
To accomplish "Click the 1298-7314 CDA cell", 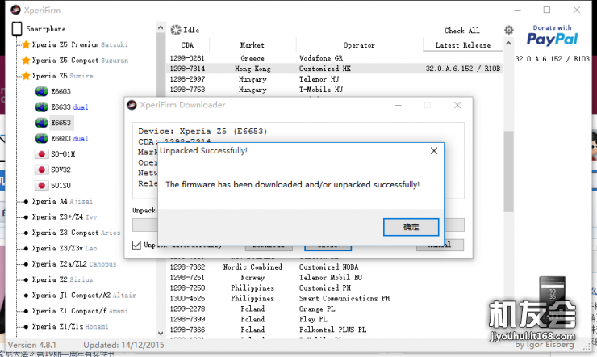I will coord(187,69).
